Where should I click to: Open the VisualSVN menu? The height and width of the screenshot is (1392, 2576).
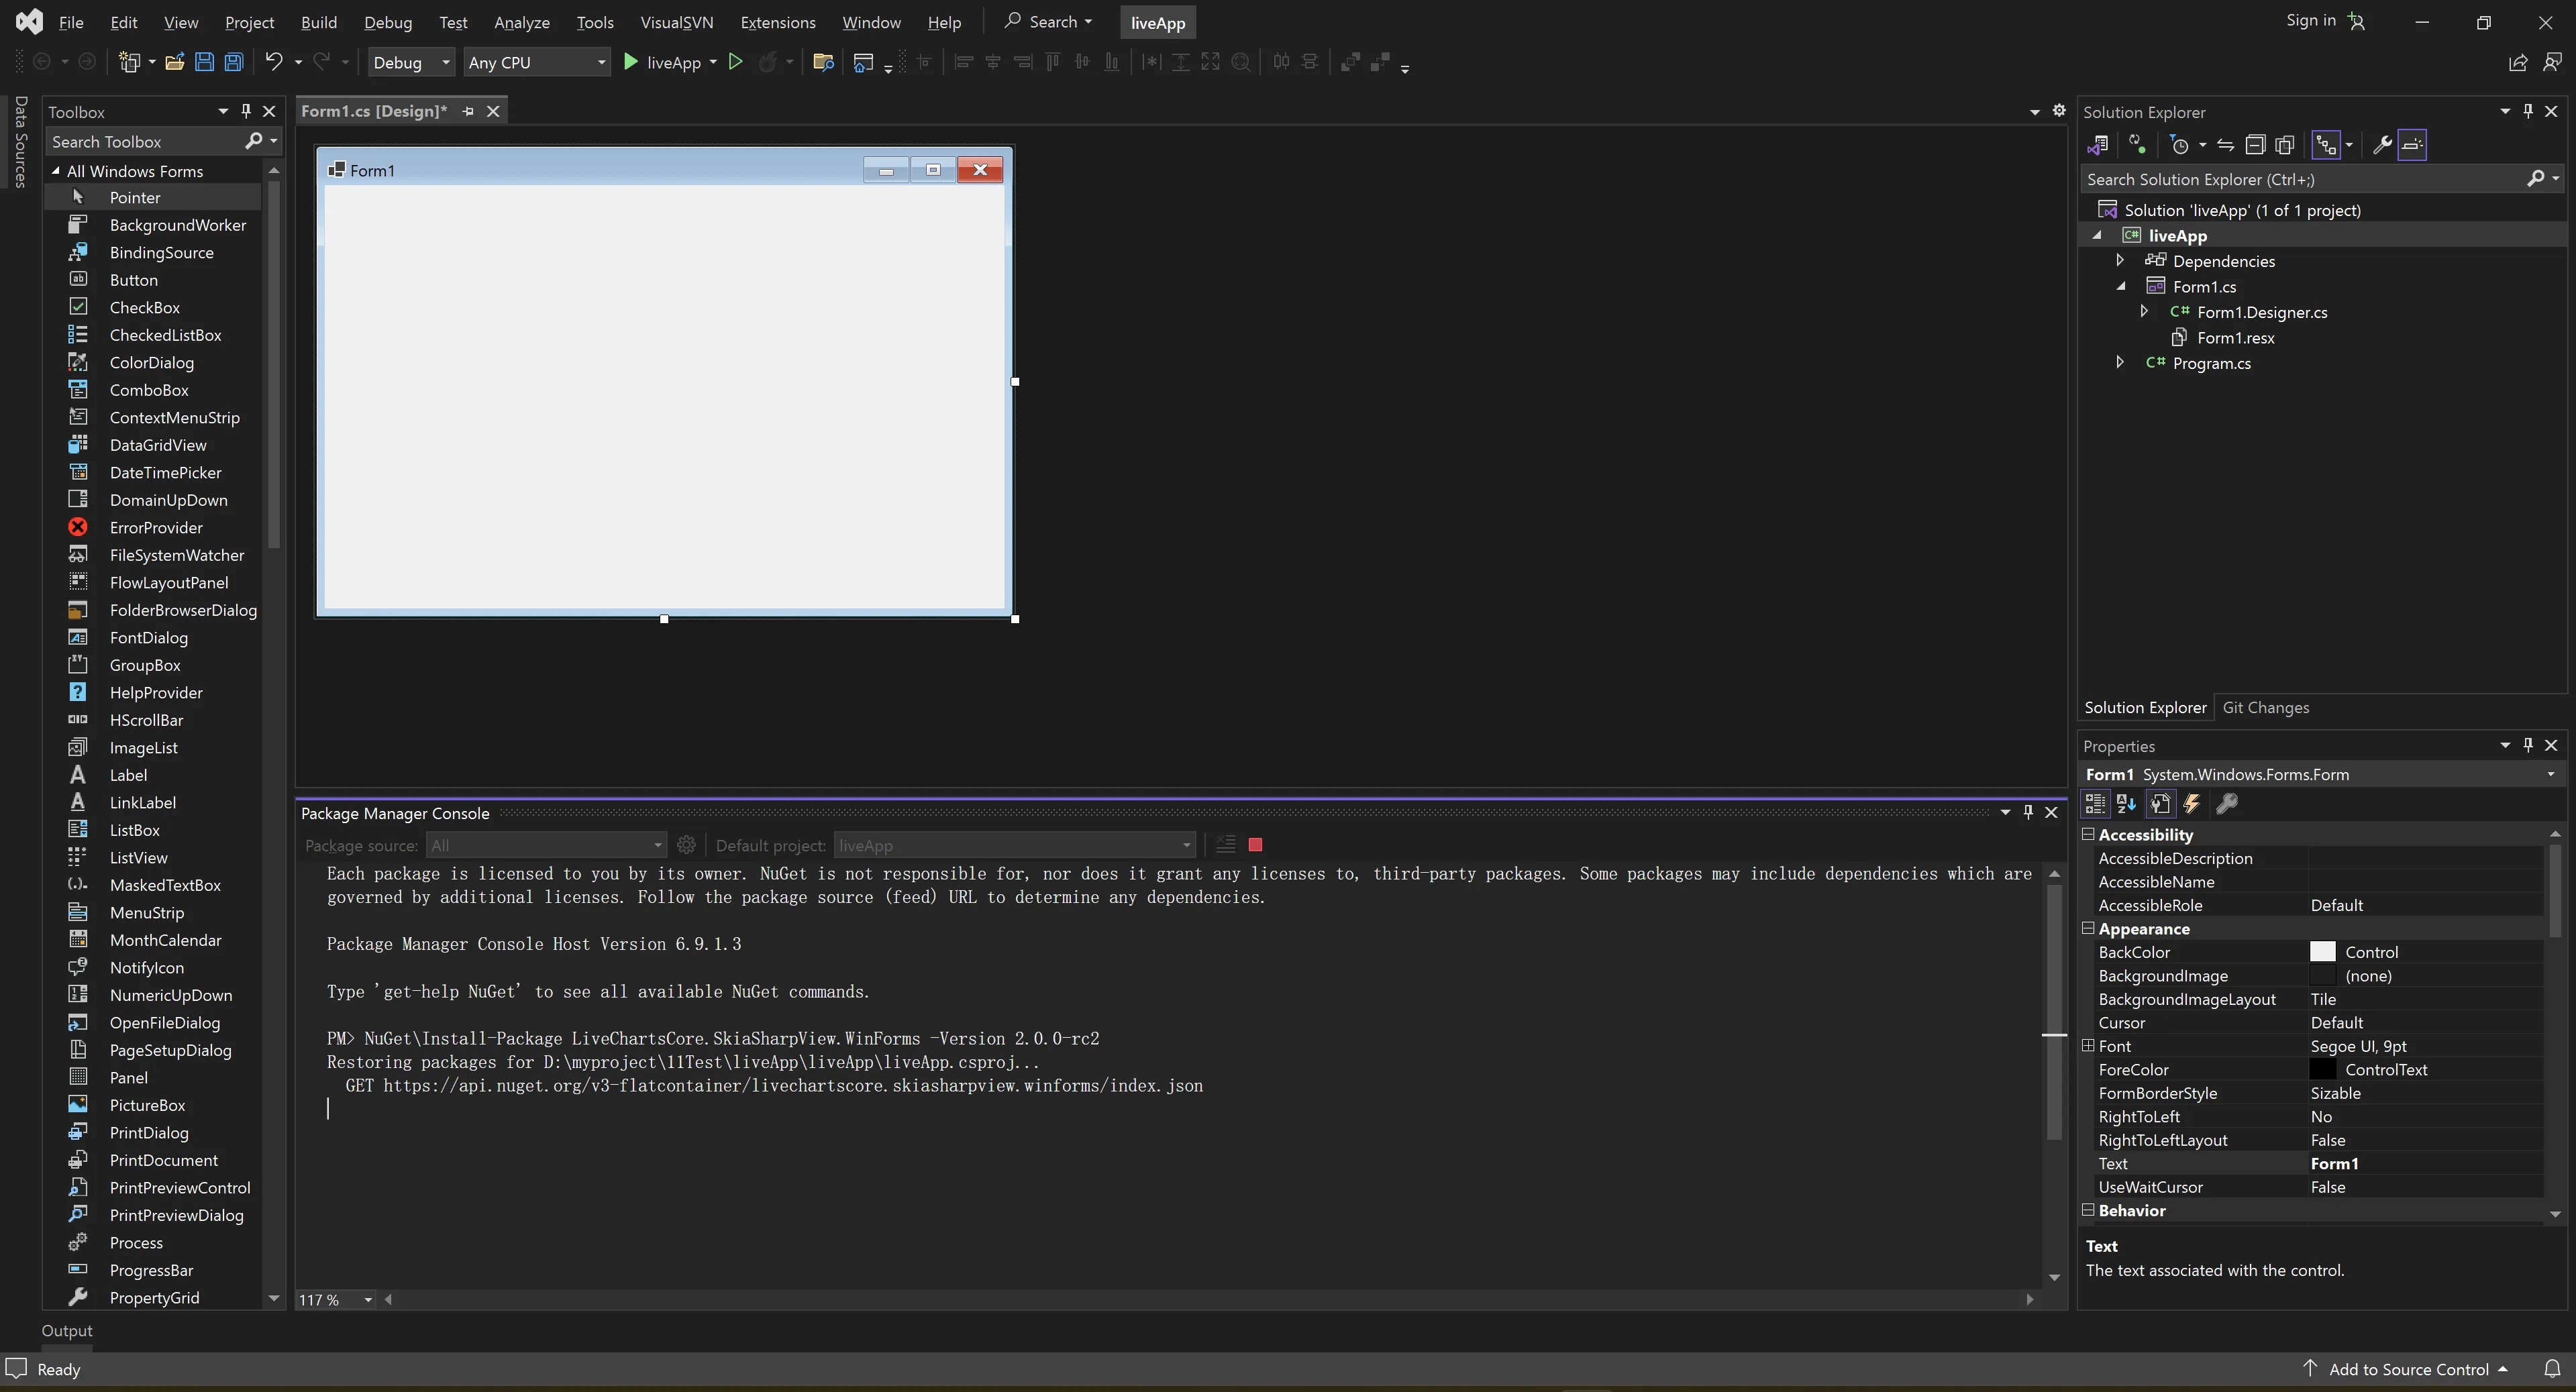[677, 22]
